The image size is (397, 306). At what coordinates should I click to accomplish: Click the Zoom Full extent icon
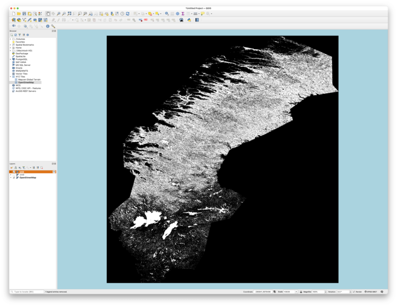(x=69, y=14)
